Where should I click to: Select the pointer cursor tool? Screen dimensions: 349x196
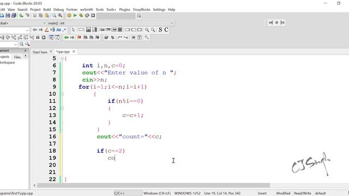[x=73, y=30]
